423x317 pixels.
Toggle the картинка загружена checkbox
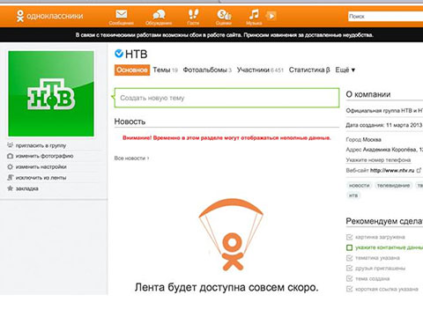[349, 237]
